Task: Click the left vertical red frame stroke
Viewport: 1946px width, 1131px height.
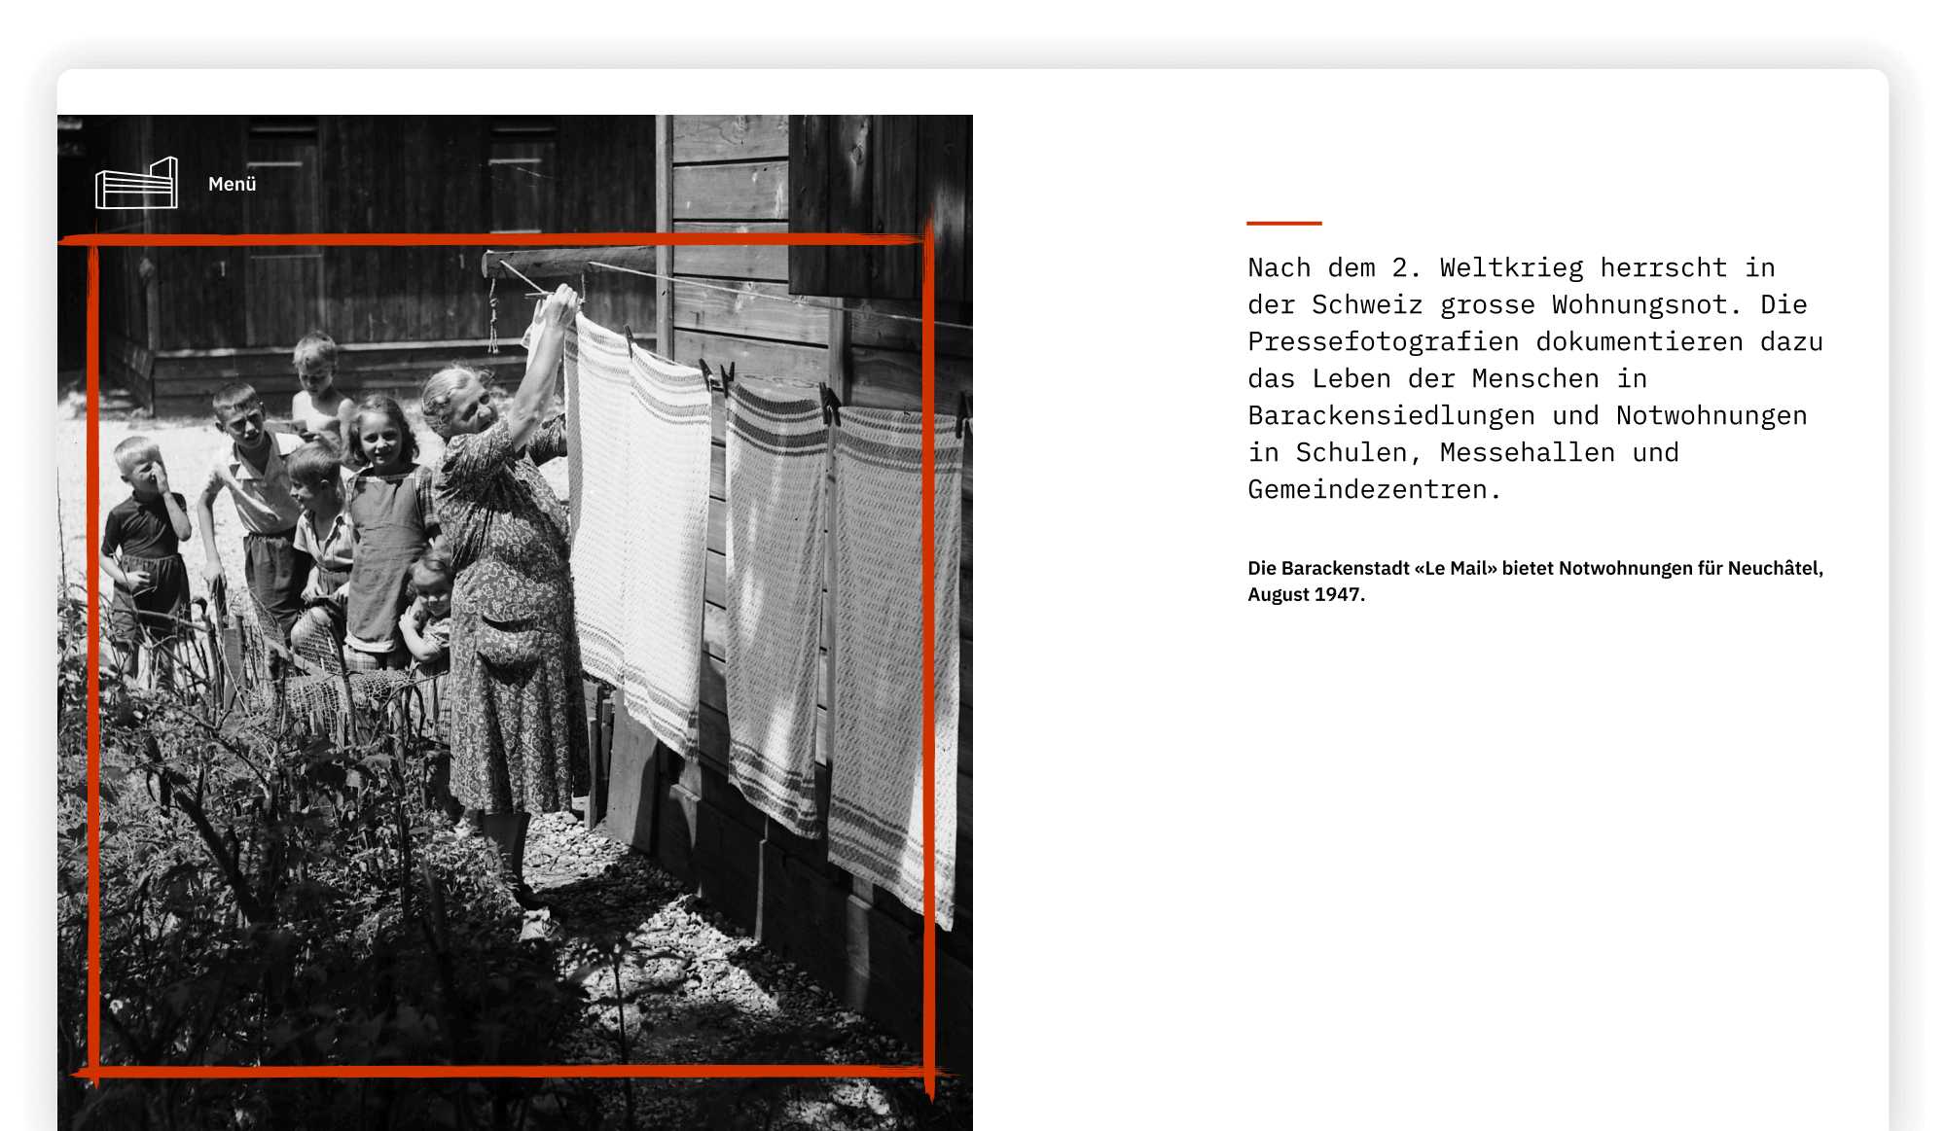Action: 93,661
